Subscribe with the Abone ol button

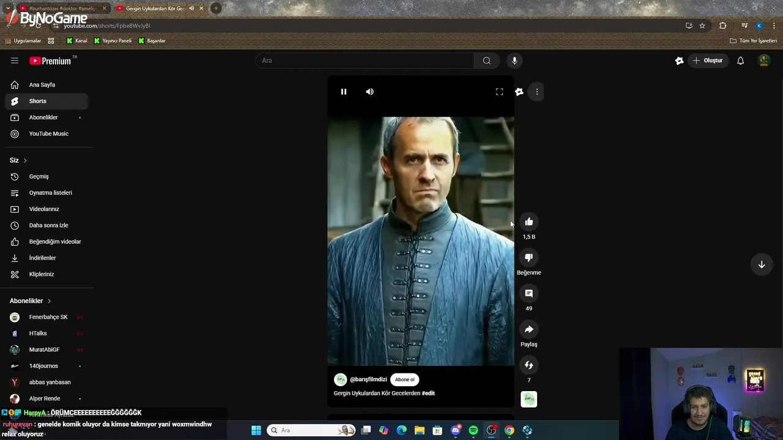(x=404, y=380)
